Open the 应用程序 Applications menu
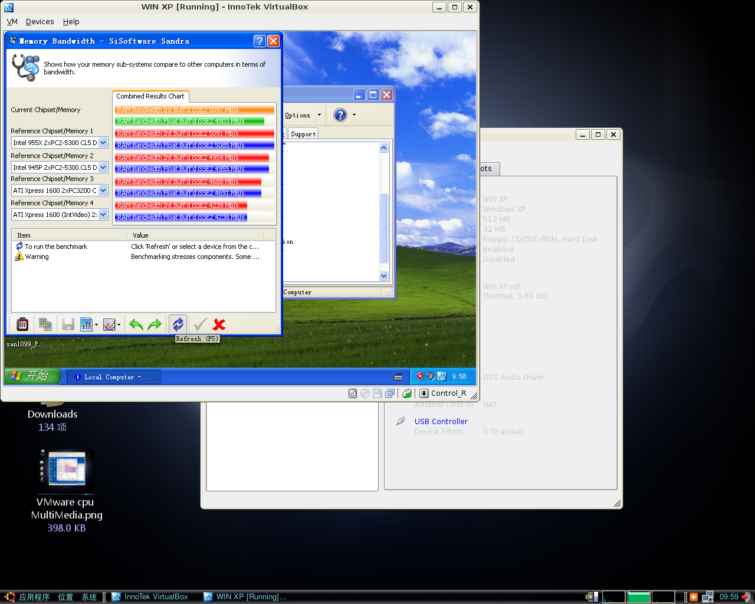755x604 pixels. (34, 597)
